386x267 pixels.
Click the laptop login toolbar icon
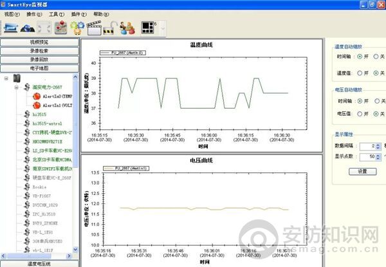pos(10,28)
